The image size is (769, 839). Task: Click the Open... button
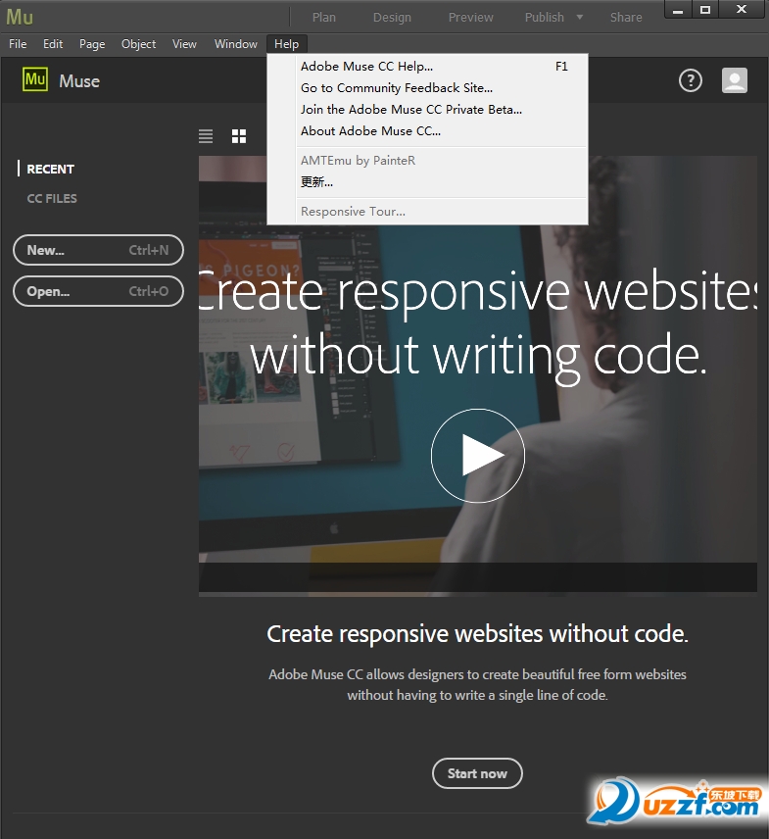pos(98,291)
